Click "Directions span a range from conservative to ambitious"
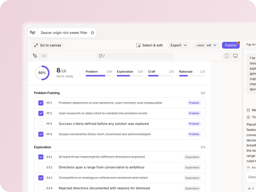The image size is (256, 192). coord(101,167)
